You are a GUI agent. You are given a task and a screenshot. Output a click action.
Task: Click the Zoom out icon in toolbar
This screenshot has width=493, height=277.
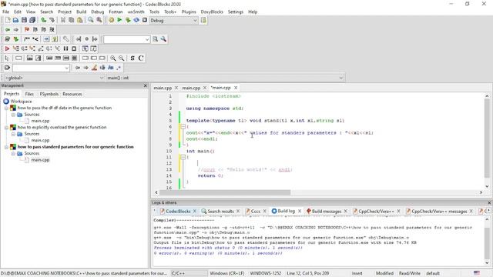coord(122,58)
